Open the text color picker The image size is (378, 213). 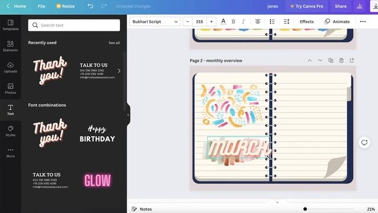pos(223,21)
